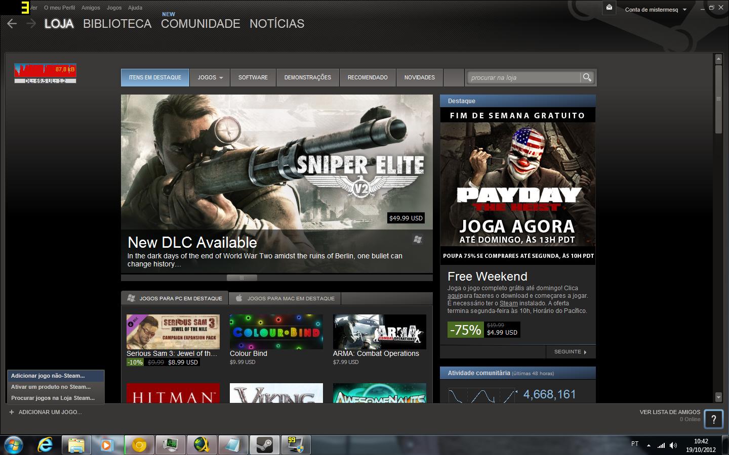Click the scrollbar up arrow
The height and width of the screenshot is (455, 729).
[x=718, y=59]
